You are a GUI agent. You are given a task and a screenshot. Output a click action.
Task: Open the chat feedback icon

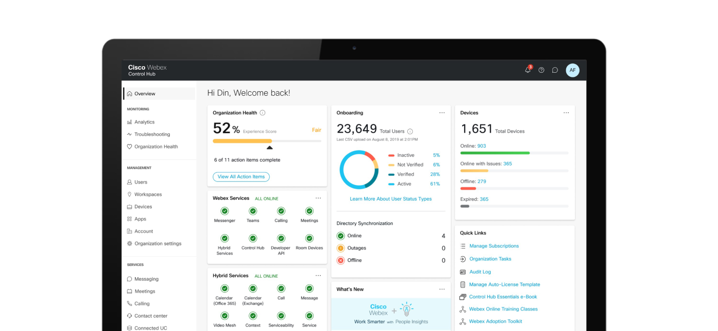555,70
